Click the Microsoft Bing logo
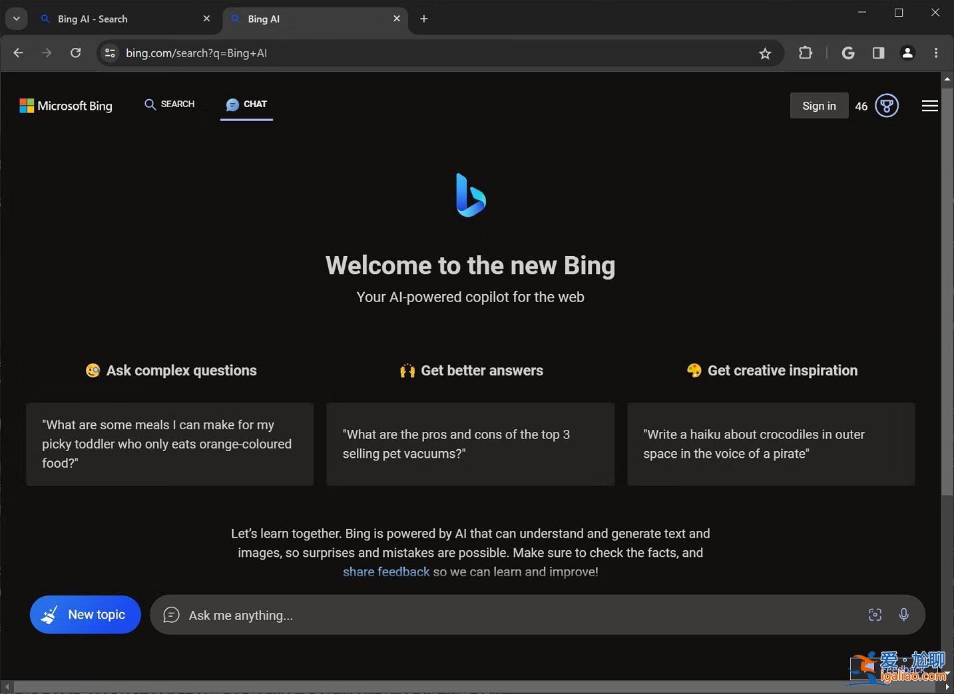The height and width of the screenshot is (694, 954). pyautogui.click(x=65, y=105)
